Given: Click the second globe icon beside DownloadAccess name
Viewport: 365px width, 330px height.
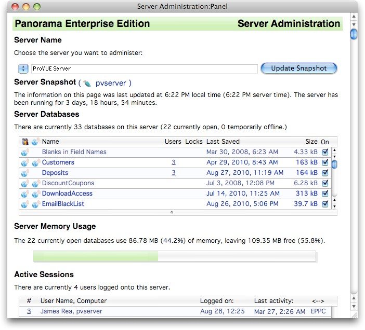Looking at the screenshot, I should pos(35,194).
